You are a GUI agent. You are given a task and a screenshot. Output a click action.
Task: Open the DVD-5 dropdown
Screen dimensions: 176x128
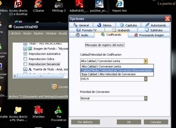click(x=114, y=79)
